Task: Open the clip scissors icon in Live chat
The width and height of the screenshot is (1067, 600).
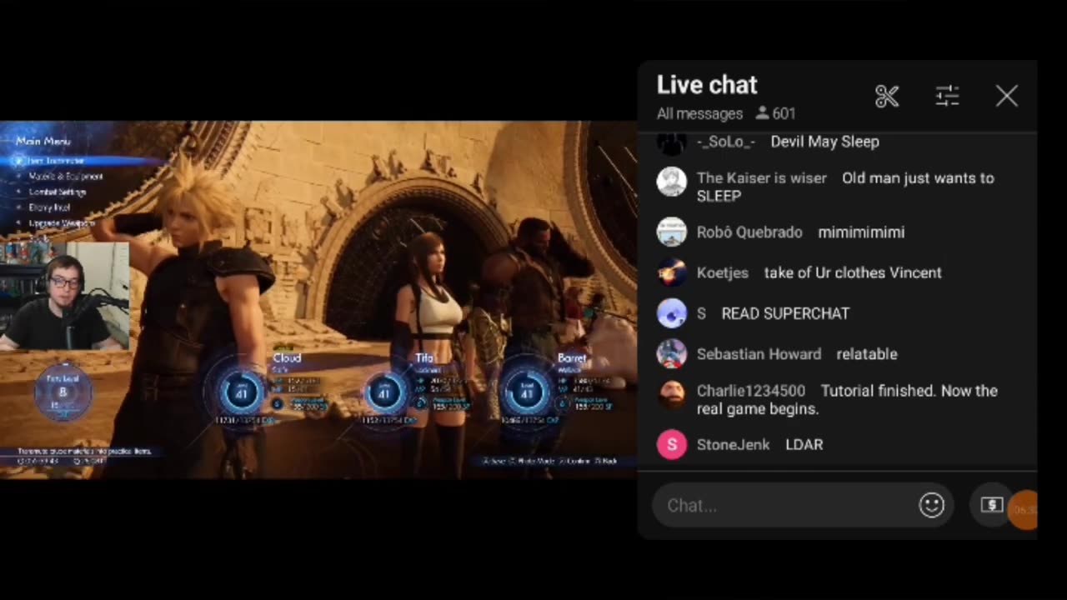Action: pos(887,97)
